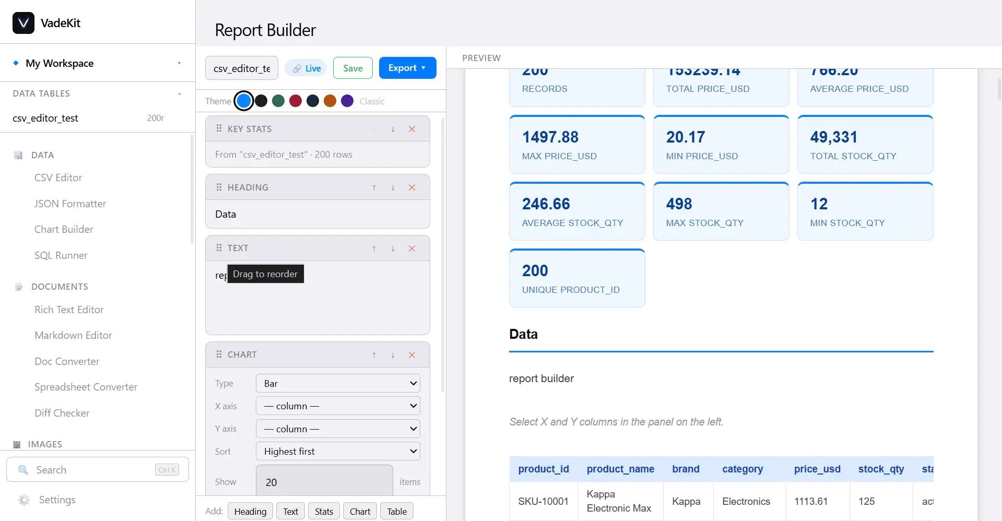Image resolution: width=1002 pixels, height=521 pixels.
Task: Open the Y axis column dropdown
Action: pos(338,429)
